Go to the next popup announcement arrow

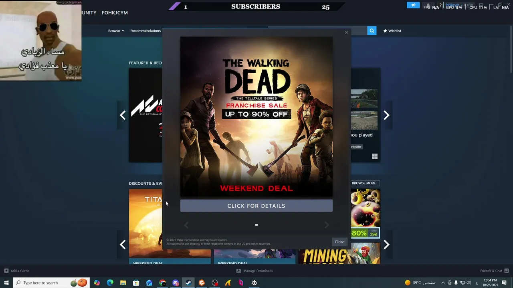click(327, 225)
